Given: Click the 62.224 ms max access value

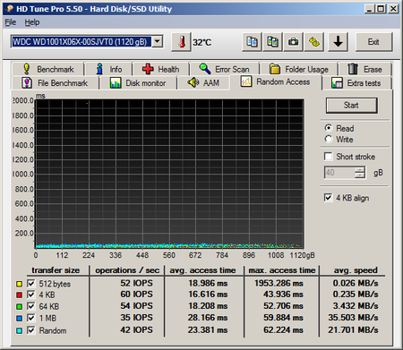Looking at the screenshot, I should (x=283, y=330).
